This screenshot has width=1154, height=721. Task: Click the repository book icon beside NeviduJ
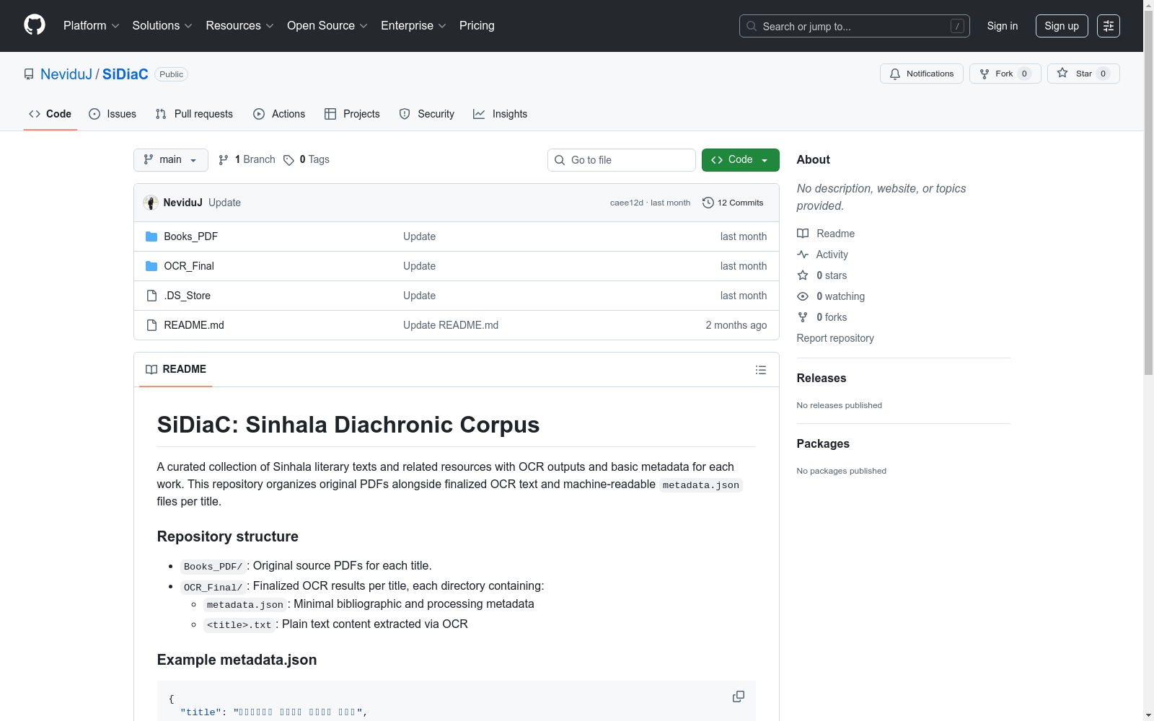click(29, 74)
